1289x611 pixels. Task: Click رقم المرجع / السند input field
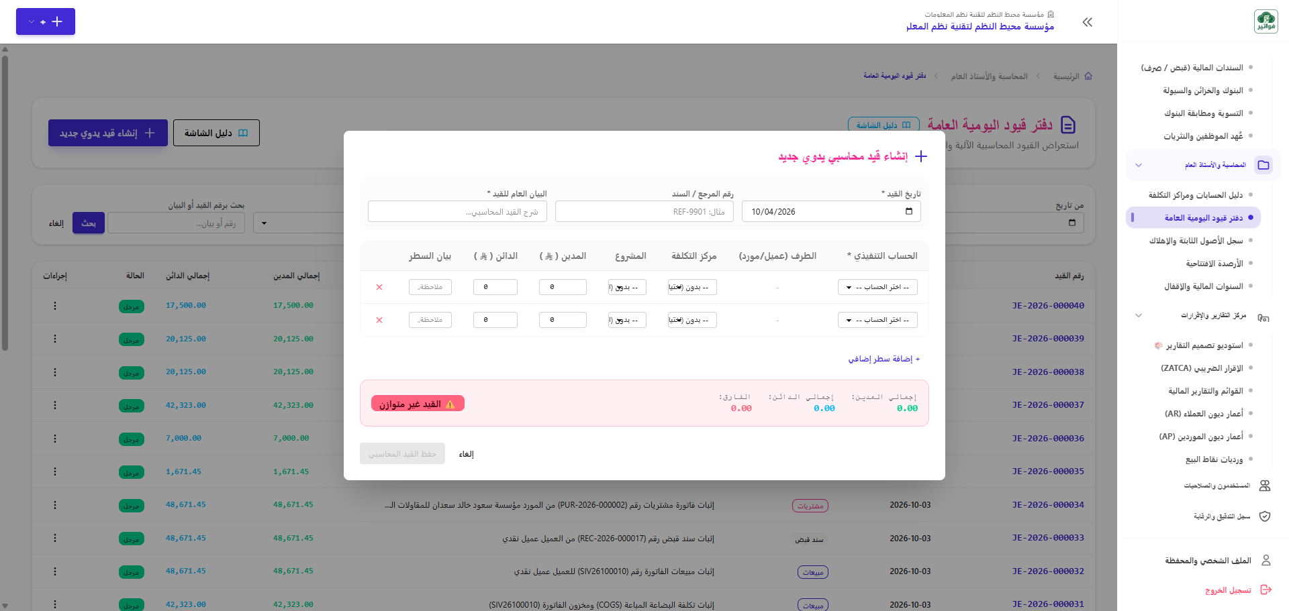644,211
